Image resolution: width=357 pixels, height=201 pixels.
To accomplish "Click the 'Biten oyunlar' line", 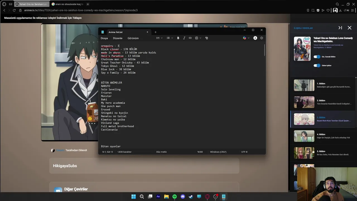I will click(x=111, y=146).
